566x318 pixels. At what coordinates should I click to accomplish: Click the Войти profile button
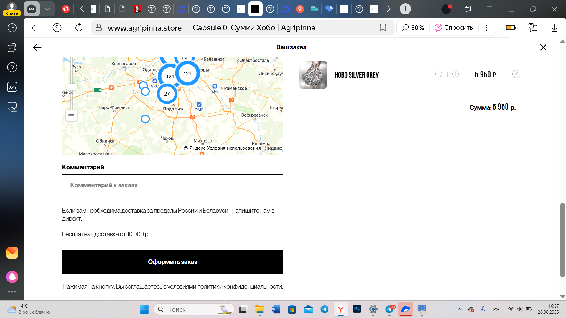[x=12, y=9]
